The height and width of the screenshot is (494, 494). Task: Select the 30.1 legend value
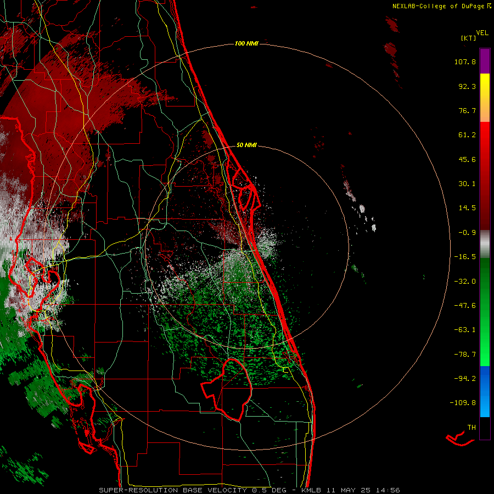coord(467,184)
